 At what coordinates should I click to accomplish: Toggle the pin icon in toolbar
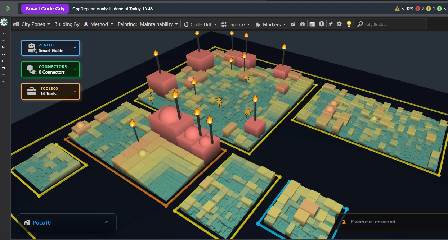click(x=331, y=24)
